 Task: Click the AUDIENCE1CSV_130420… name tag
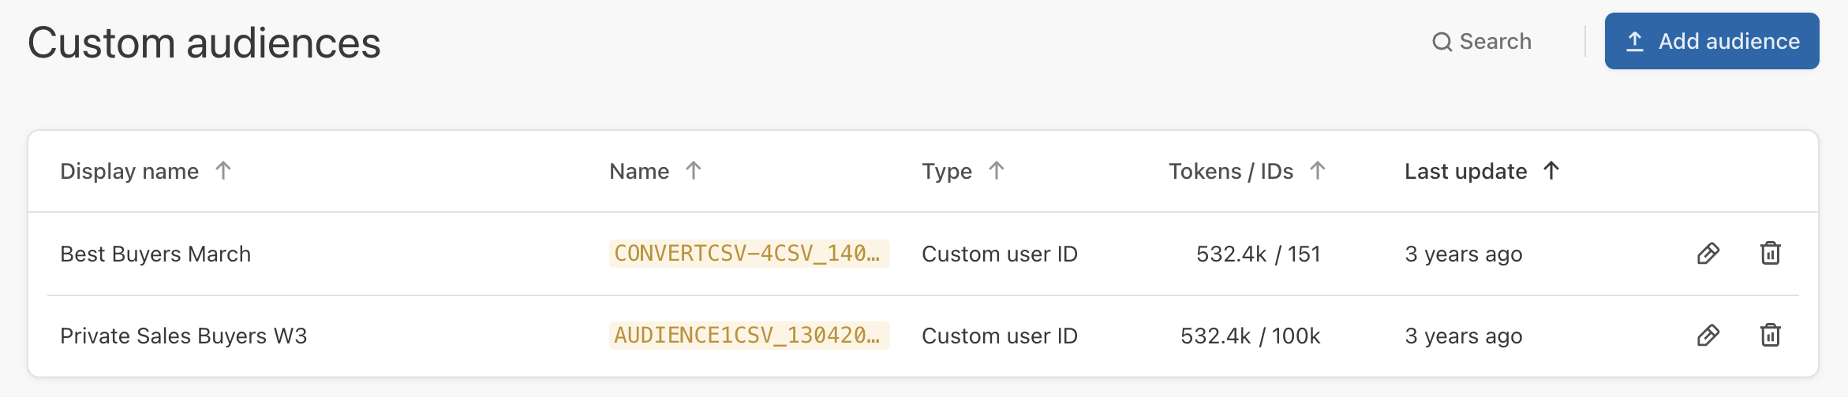748,336
